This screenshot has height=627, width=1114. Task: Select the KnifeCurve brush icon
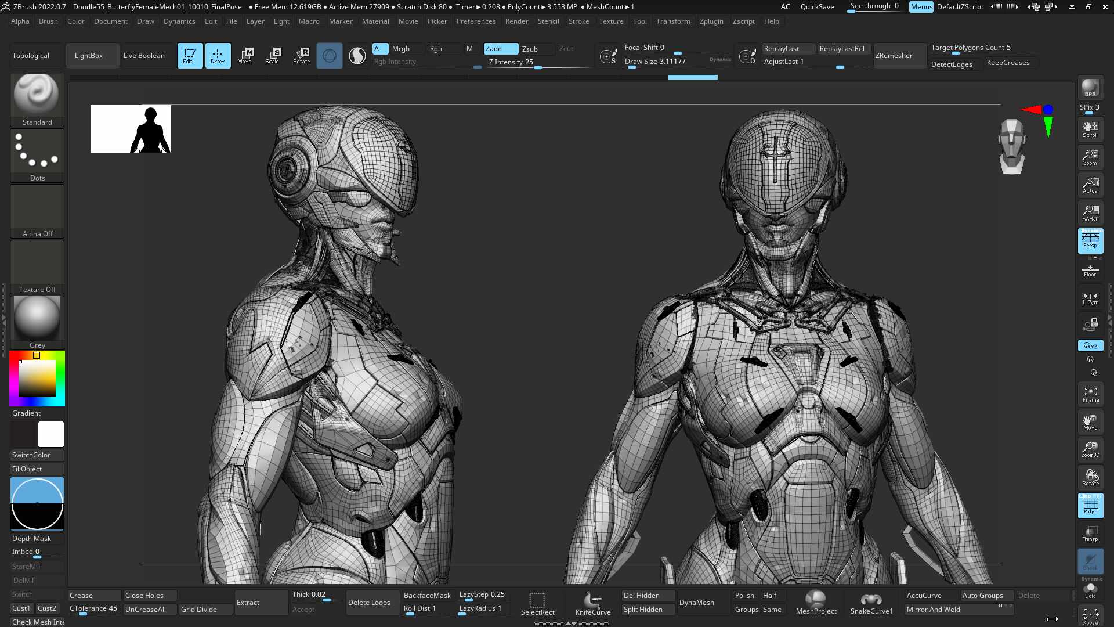[593, 603]
